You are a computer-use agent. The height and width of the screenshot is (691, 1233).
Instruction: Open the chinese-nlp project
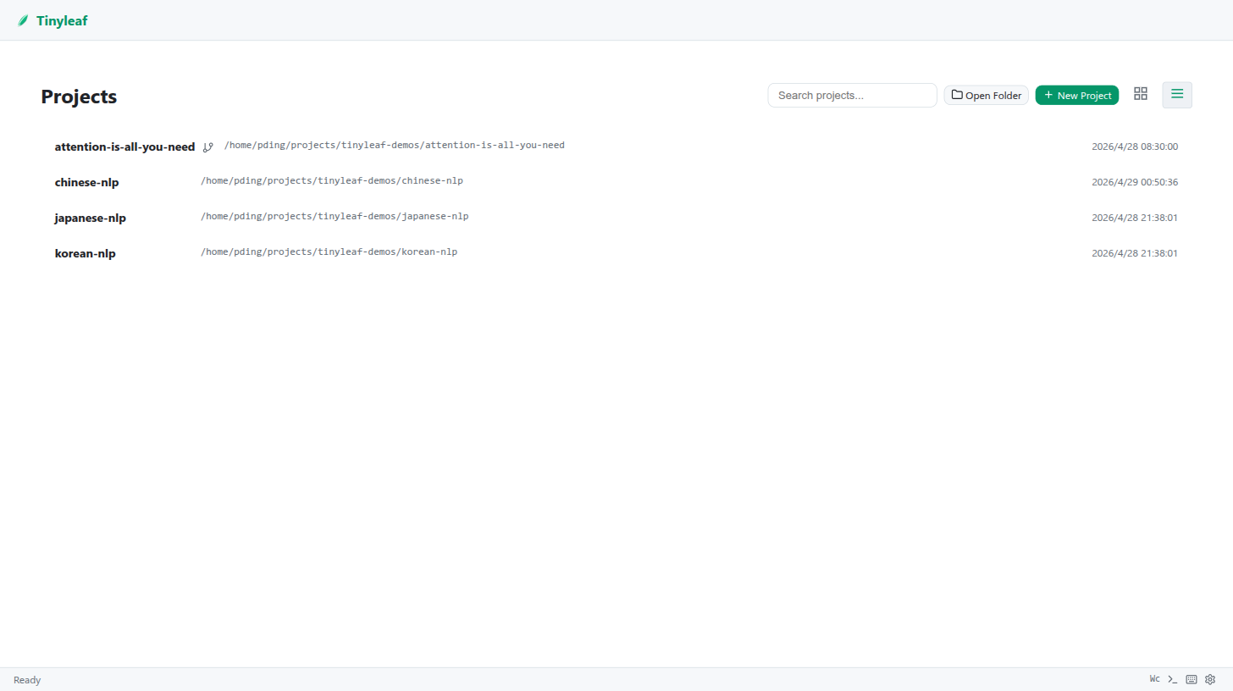coord(616,182)
